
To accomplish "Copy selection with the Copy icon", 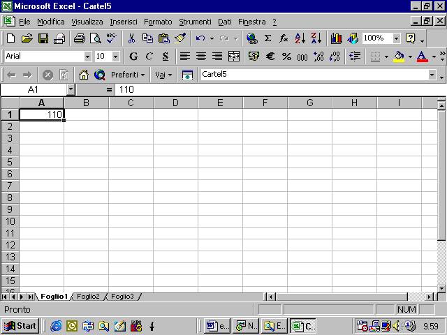I will coord(147,38).
